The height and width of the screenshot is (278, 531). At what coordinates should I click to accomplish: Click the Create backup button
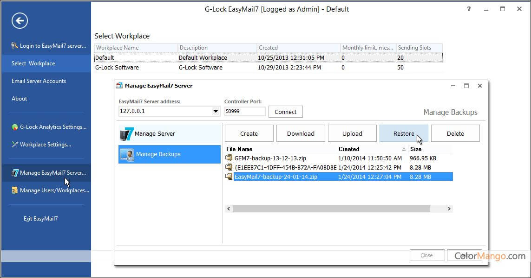249,133
